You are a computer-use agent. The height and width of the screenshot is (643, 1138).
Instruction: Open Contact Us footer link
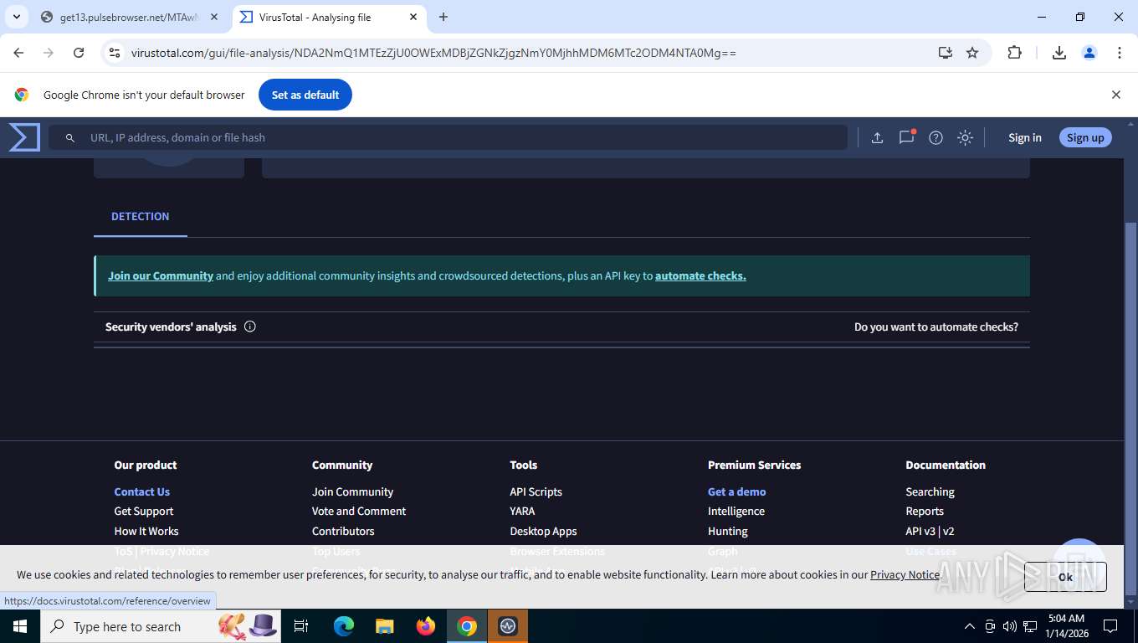(141, 491)
